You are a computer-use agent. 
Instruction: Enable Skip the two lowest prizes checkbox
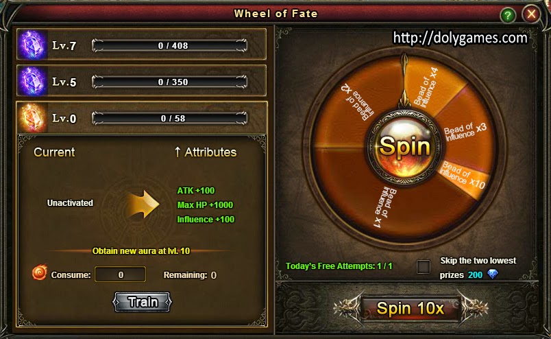(423, 267)
